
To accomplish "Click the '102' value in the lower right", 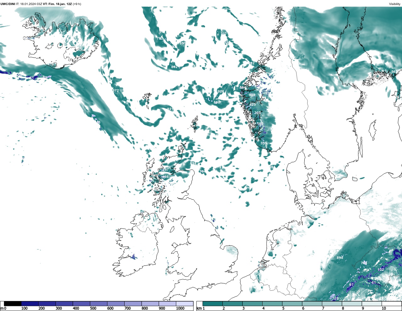I will click(x=381, y=270).
